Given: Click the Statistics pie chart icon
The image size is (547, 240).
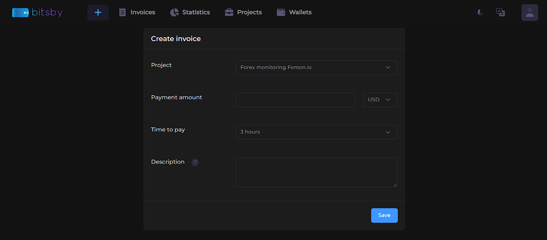Looking at the screenshot, I should 174,13.
